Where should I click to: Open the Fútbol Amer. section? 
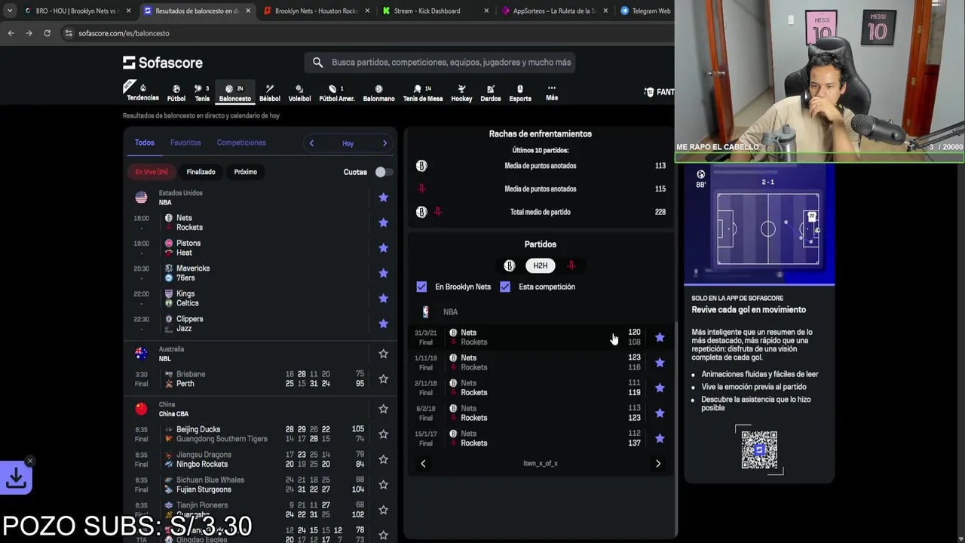[x=337, y=93]
